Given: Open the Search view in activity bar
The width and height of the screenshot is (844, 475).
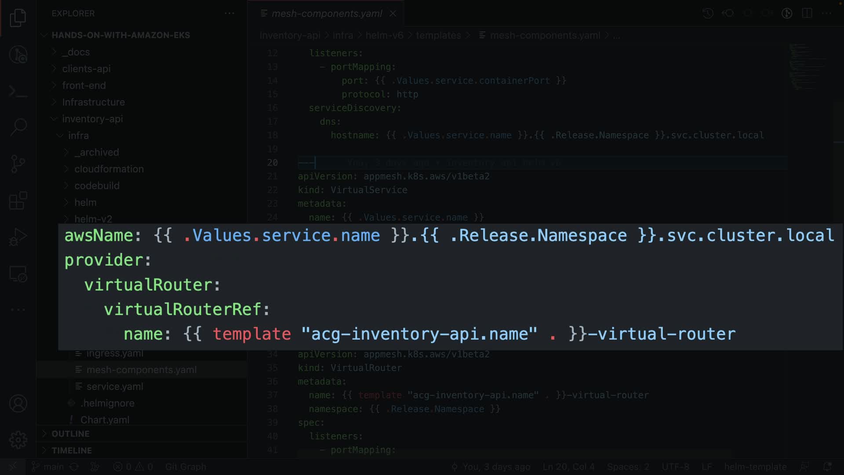Looking at the screenshot, I should point(18,127).
